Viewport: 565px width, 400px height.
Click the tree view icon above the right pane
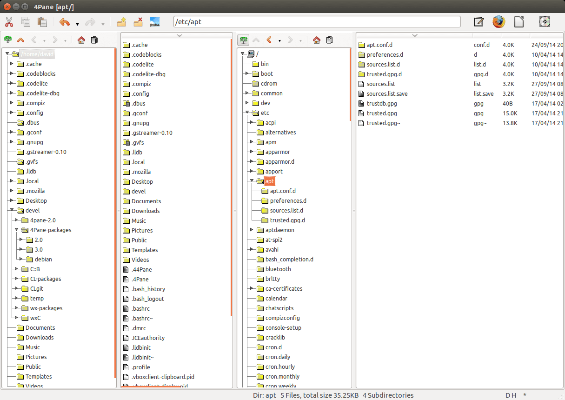243,40
